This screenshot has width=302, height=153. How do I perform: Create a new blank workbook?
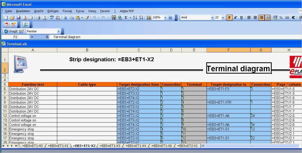(6, 18)
